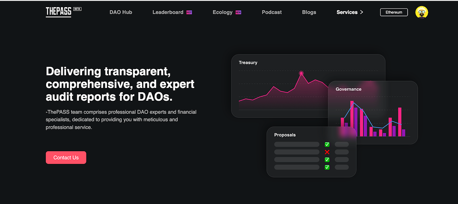Open the Blogs page
This screenshot has height=204, width=458.
click(x=309, y=12)
